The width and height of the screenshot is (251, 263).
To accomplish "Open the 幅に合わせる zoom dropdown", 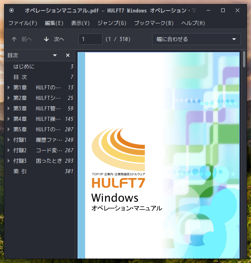I will (x=197, y=39).
